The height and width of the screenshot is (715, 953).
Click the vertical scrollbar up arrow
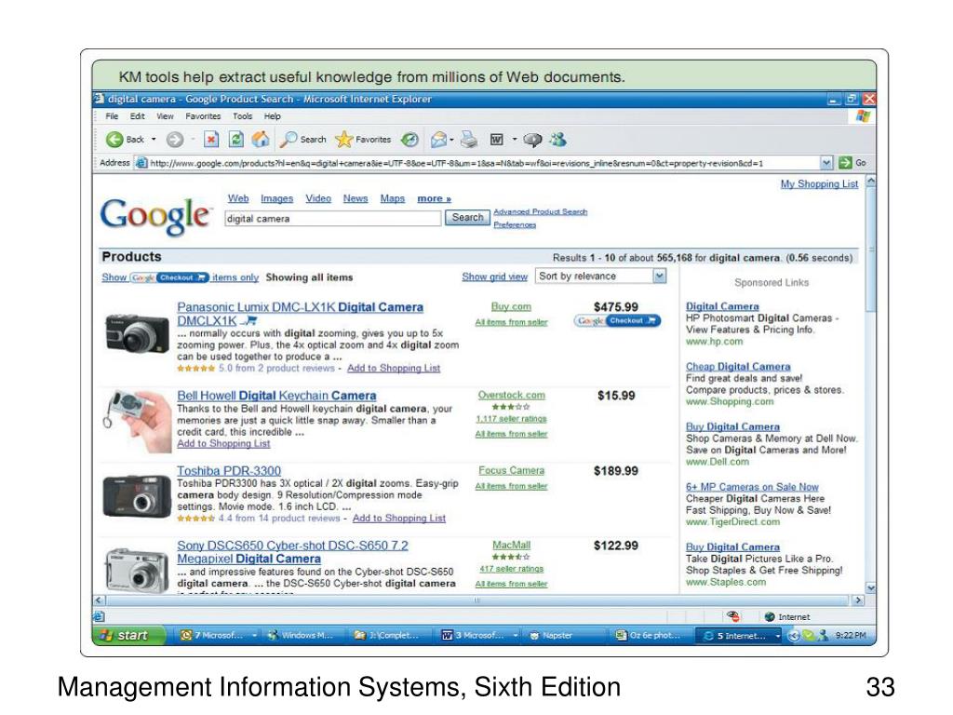[x=870, y=182]
